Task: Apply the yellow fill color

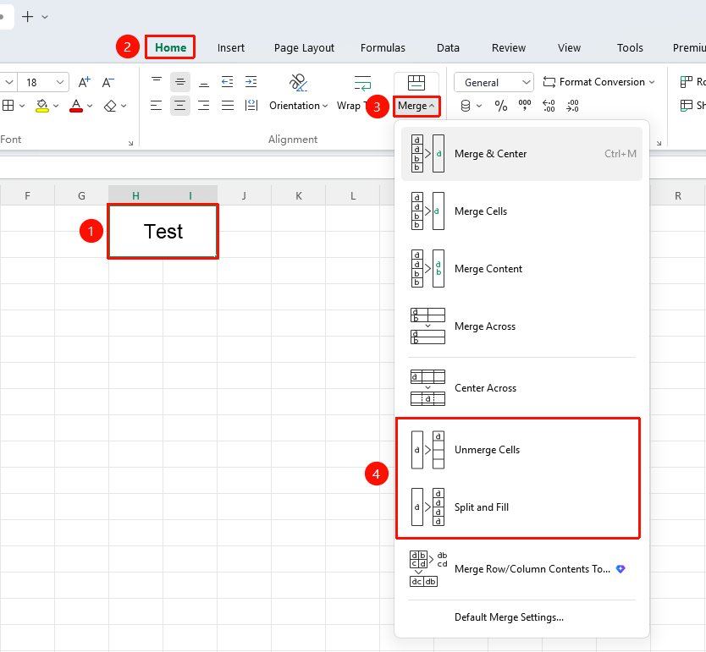Action: [42, 106]
